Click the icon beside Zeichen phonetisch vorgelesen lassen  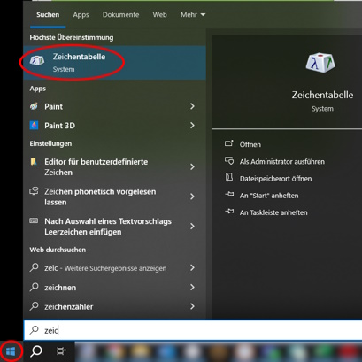point(34,191)
